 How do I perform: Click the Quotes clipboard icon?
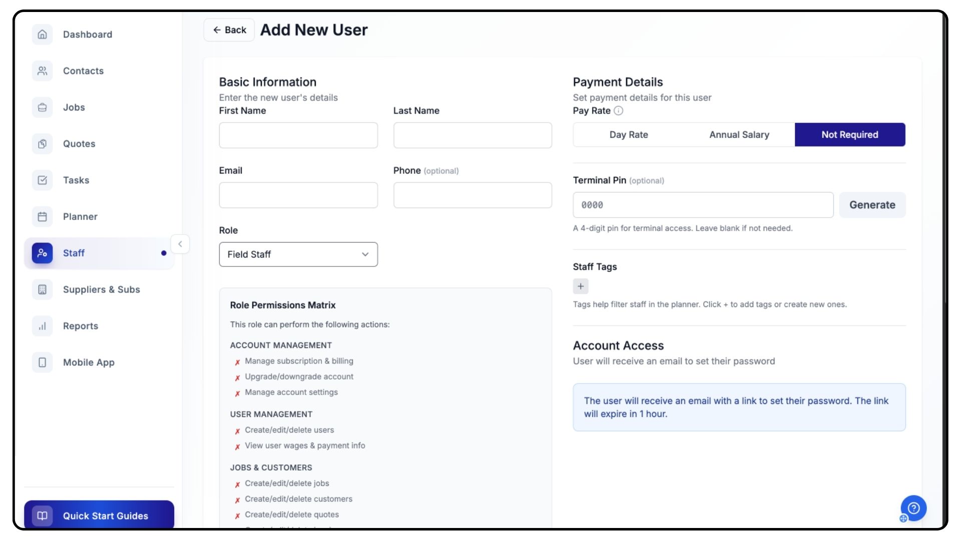tap(43, 144)
